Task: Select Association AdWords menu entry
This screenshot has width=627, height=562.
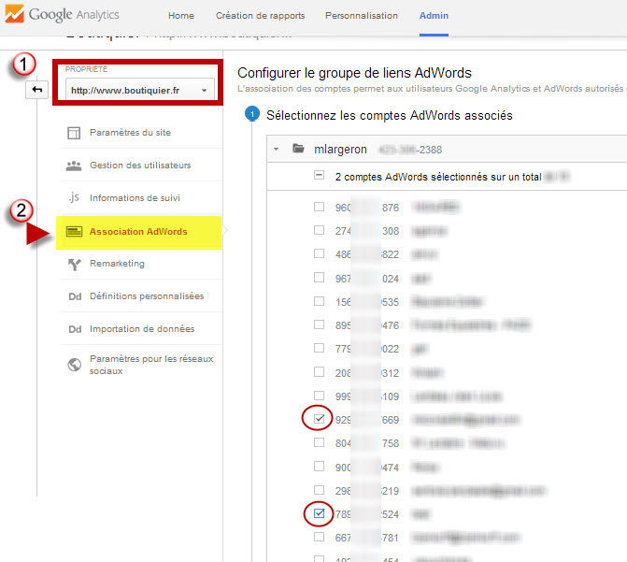Action: pyautogui.click(x=138, y=232)
